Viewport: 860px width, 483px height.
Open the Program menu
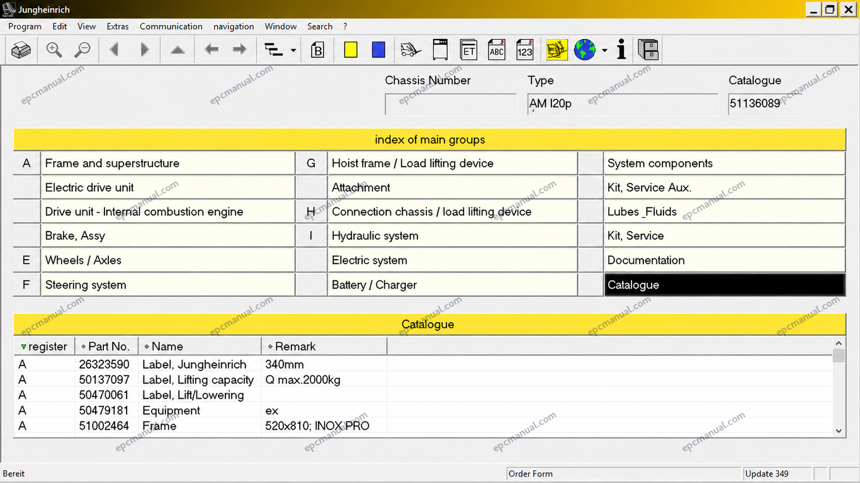coord(25,26)
